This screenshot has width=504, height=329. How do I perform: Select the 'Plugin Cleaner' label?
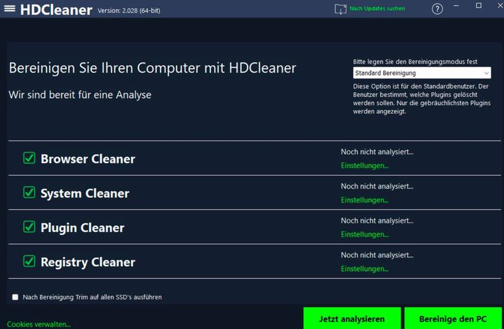(83, 228)
